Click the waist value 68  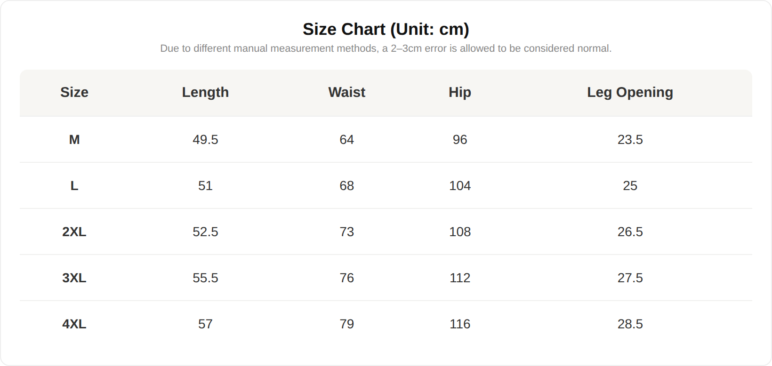(x=347, y=186)
